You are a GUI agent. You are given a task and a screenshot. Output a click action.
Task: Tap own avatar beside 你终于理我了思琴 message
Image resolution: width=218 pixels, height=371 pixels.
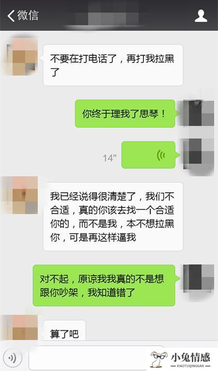pyautogui.click(x=198, y=113)
